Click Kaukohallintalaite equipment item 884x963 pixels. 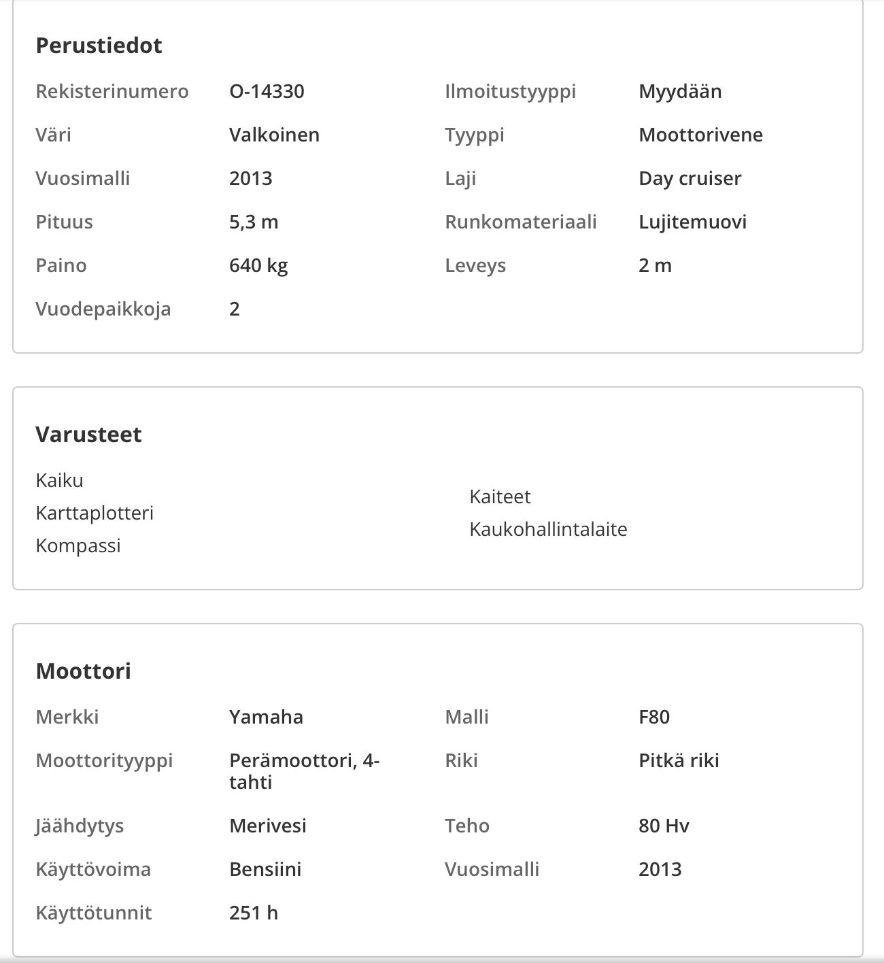[x=548, y=529]
